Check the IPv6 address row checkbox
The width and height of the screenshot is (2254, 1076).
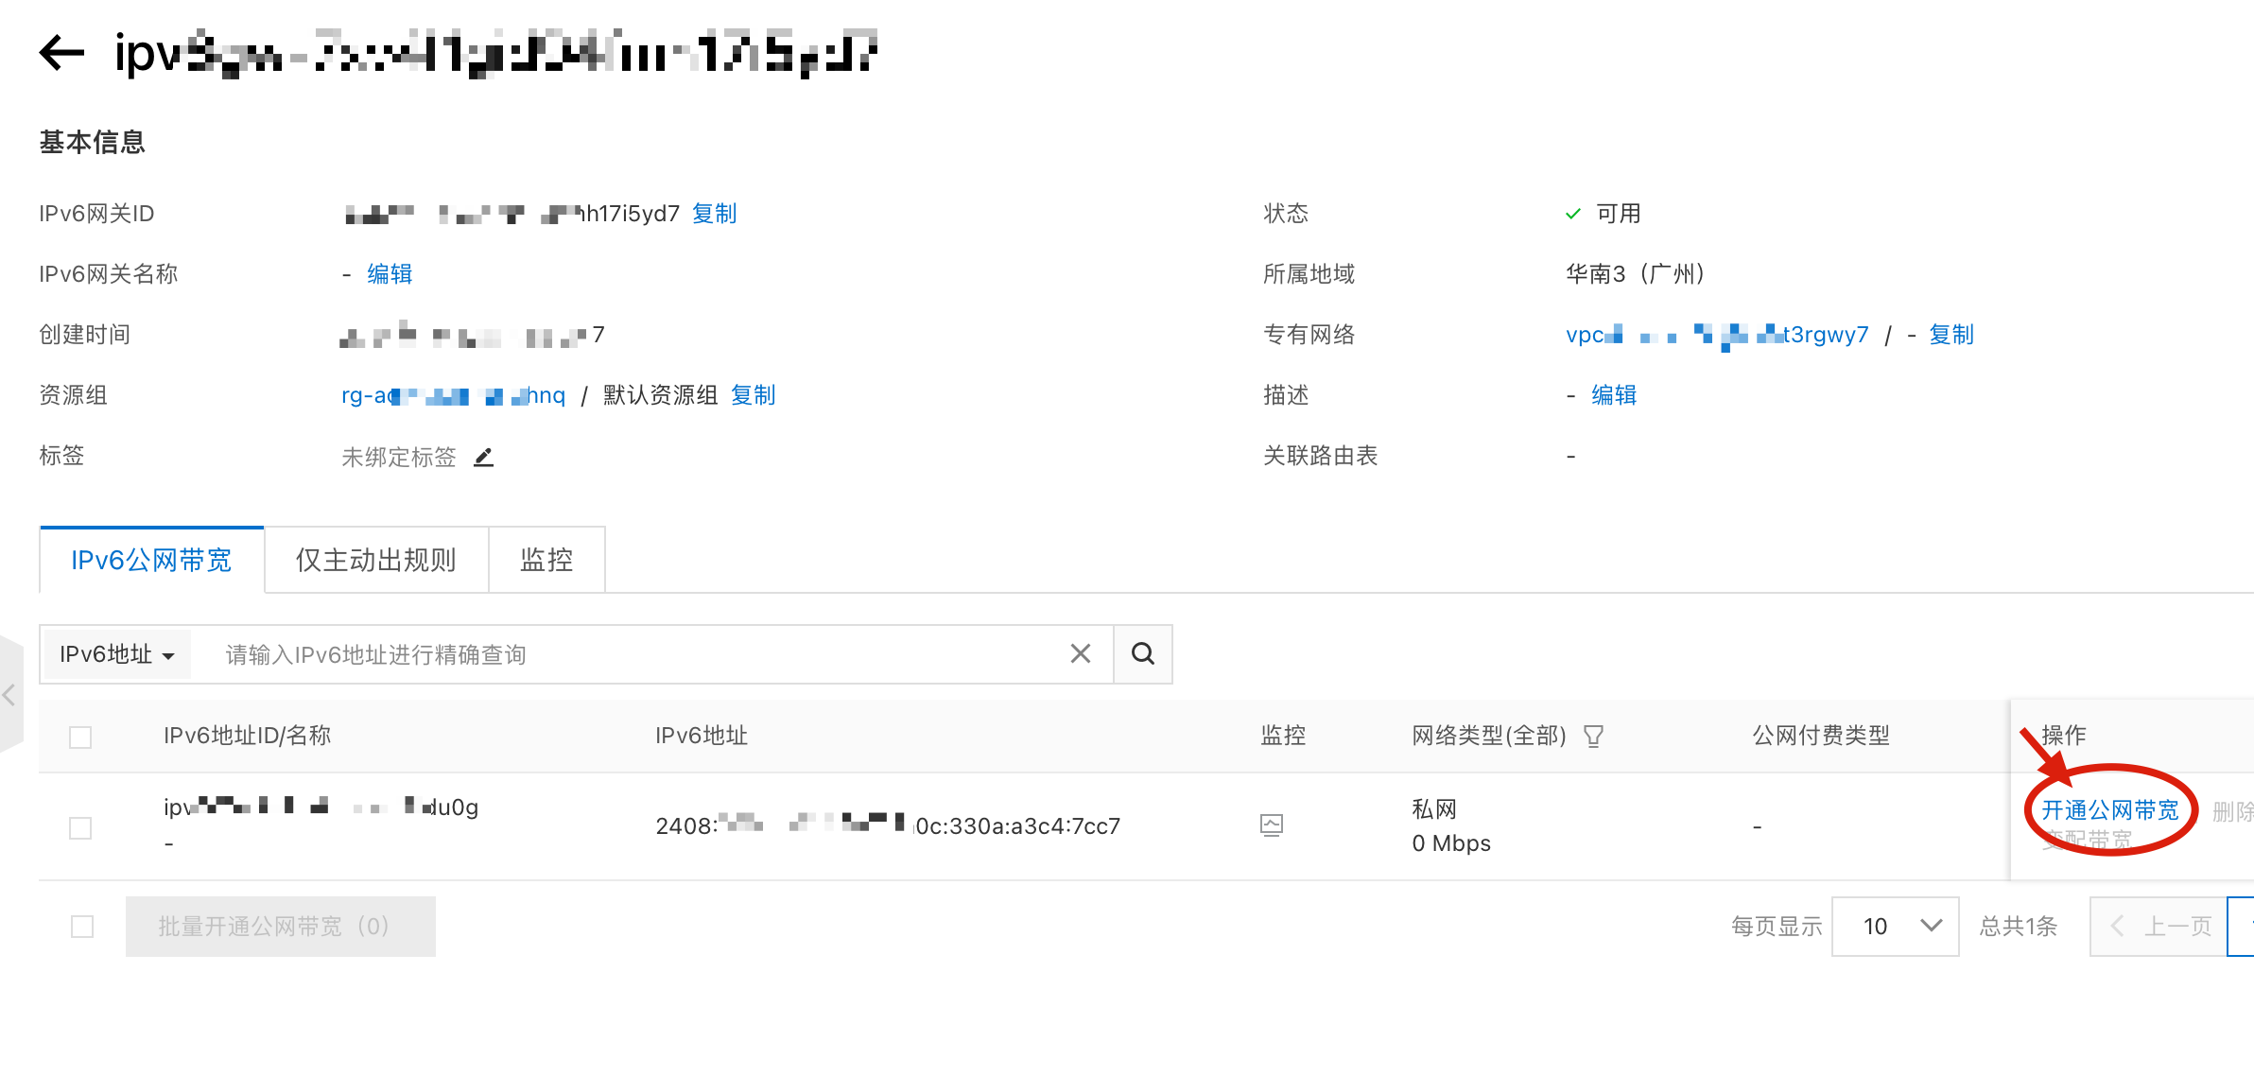click(80, 827)
